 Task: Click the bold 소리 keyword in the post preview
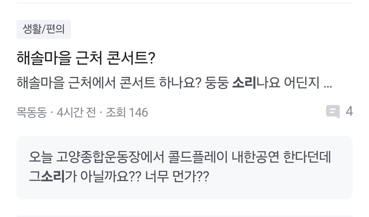click(x=244, y=83)
